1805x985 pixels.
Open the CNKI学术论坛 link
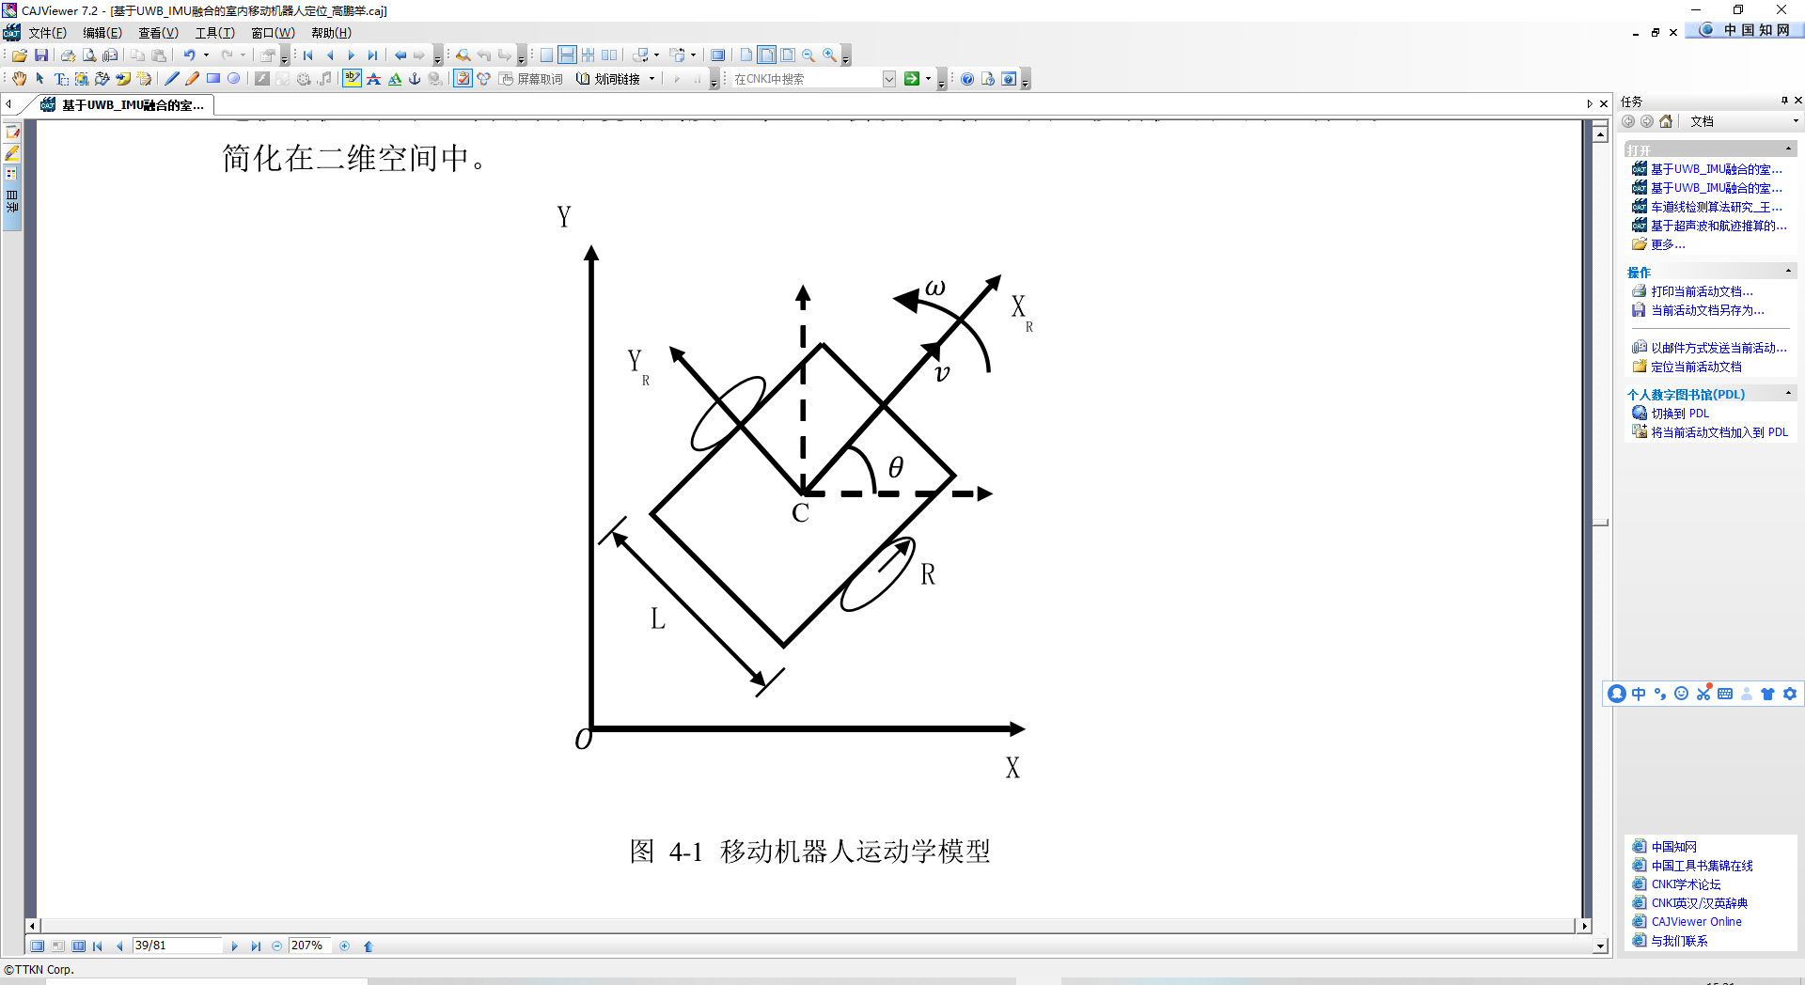click(x=1683, y=883)
